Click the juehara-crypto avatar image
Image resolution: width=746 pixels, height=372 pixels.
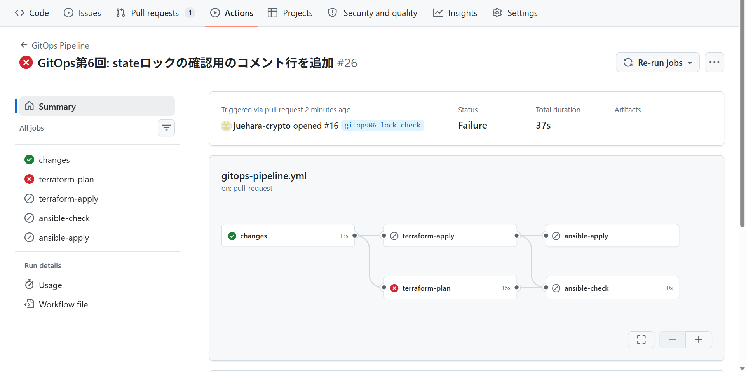point(226,126)
